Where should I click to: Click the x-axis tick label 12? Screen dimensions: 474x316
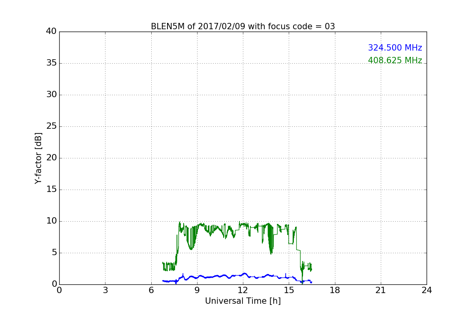[243, 290]
